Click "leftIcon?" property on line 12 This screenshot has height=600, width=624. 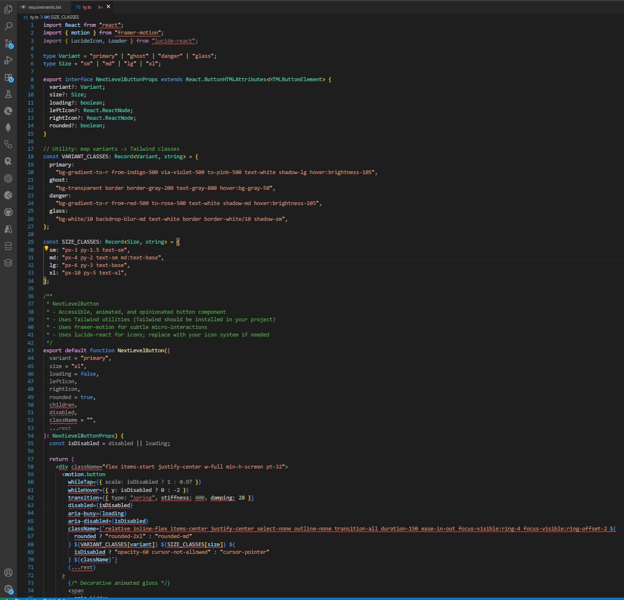pos(65,110)
